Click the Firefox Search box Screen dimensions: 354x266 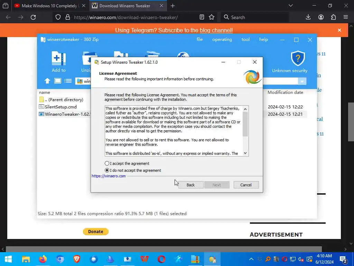255,17
